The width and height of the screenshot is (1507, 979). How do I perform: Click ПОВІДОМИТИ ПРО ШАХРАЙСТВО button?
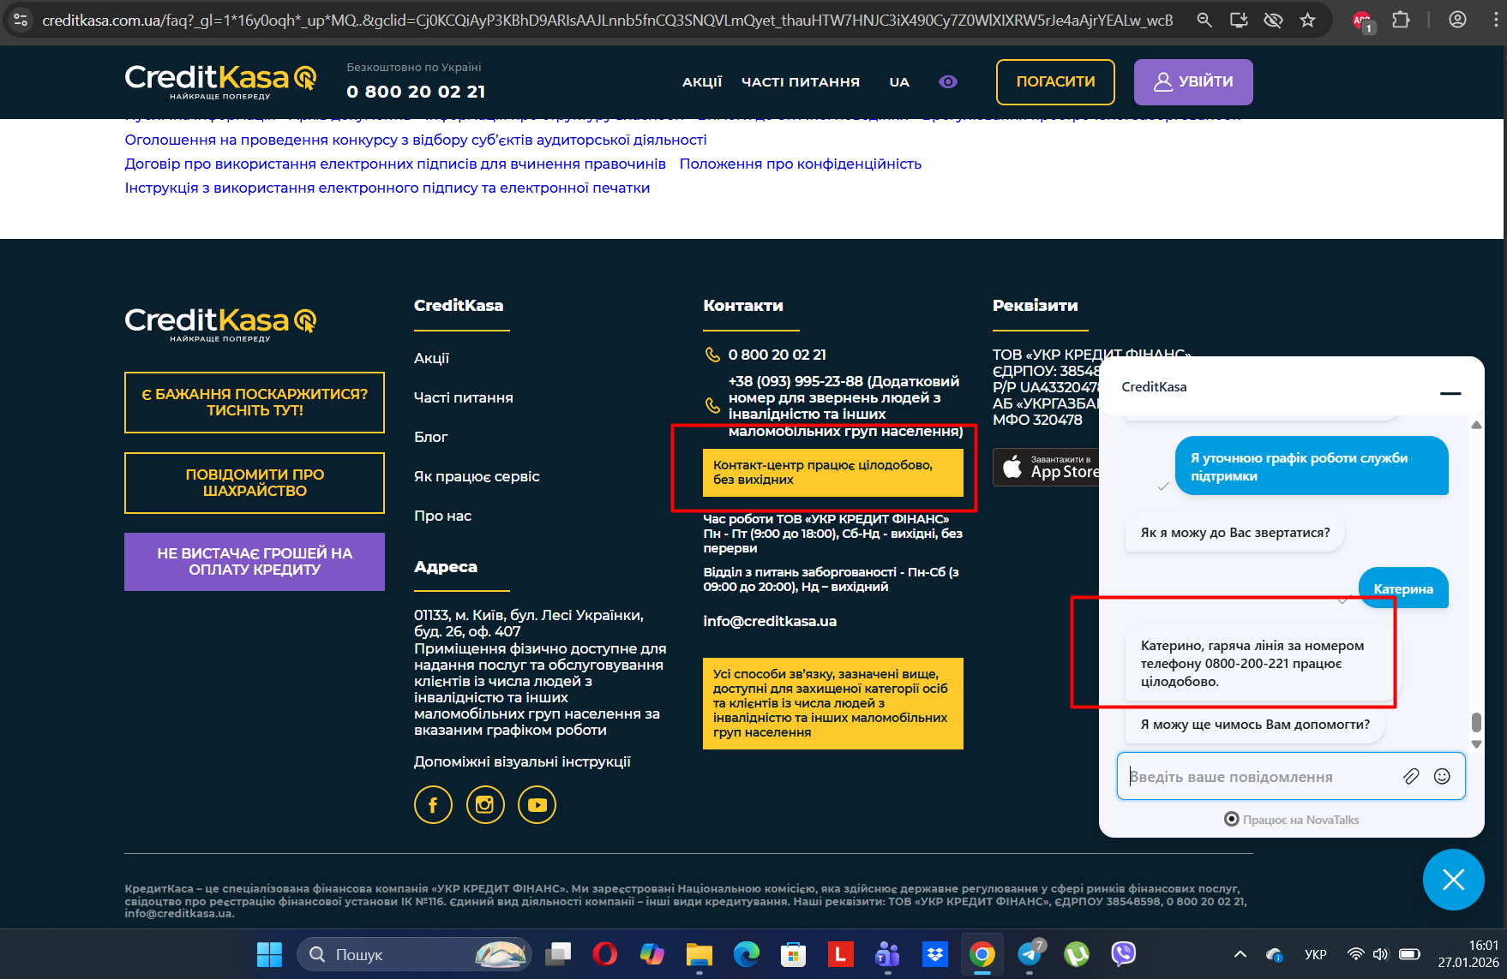[255, 483]
